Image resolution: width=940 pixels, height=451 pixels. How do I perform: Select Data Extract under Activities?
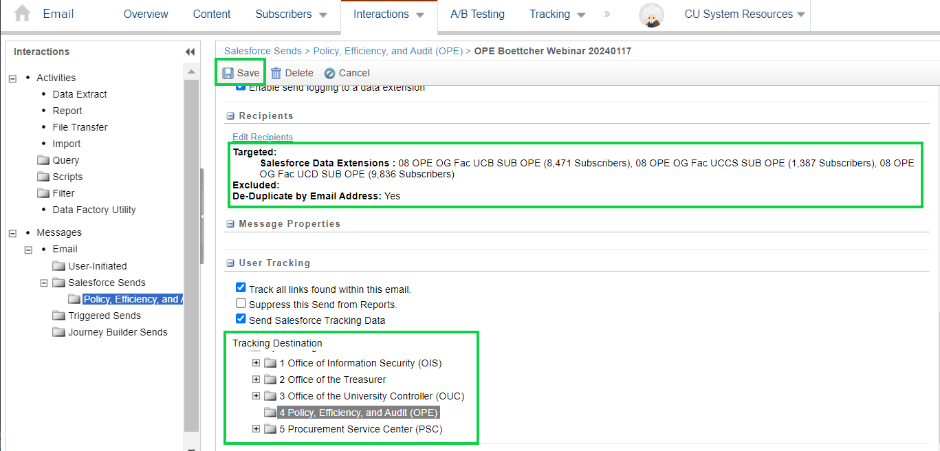[80, 94]
